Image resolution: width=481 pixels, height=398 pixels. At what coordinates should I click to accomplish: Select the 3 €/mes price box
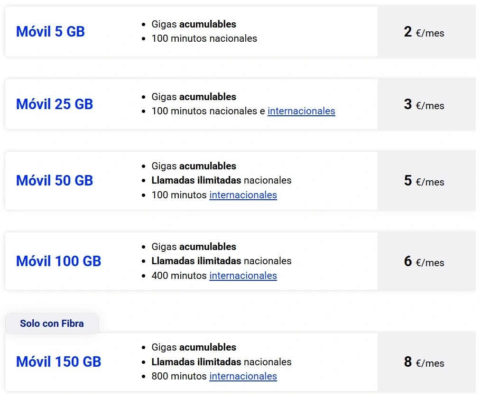(x=424, y=105)
